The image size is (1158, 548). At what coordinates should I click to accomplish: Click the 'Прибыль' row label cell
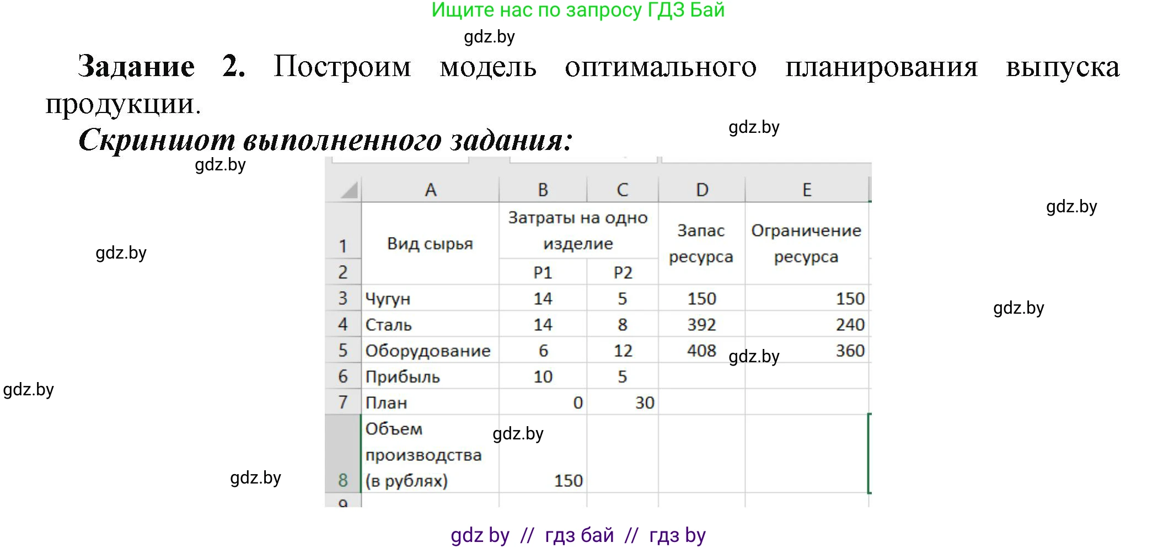(431, 377)
